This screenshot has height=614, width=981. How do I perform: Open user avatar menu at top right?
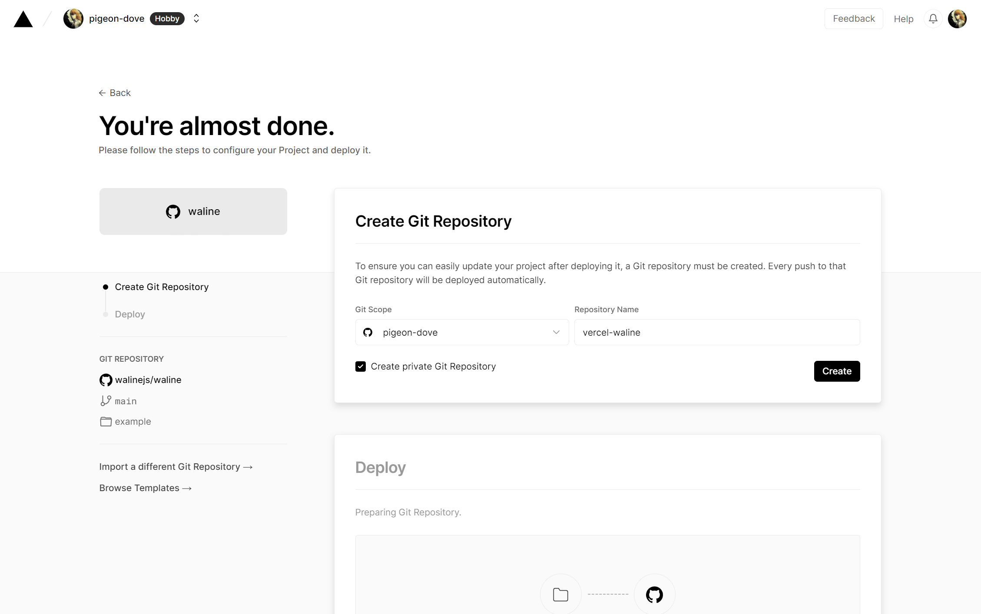pos(957,19)
